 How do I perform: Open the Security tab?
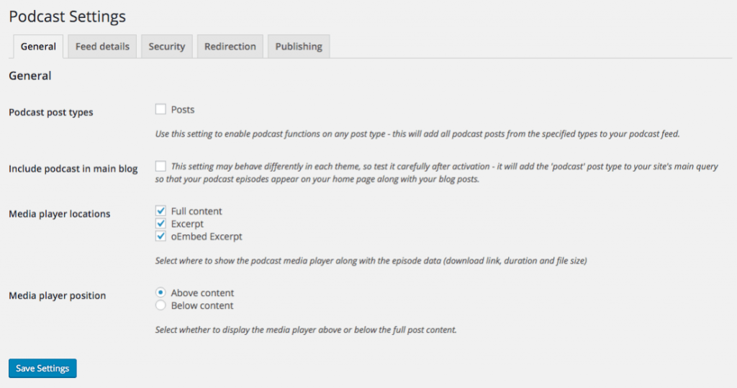click(x=167, y=47)
